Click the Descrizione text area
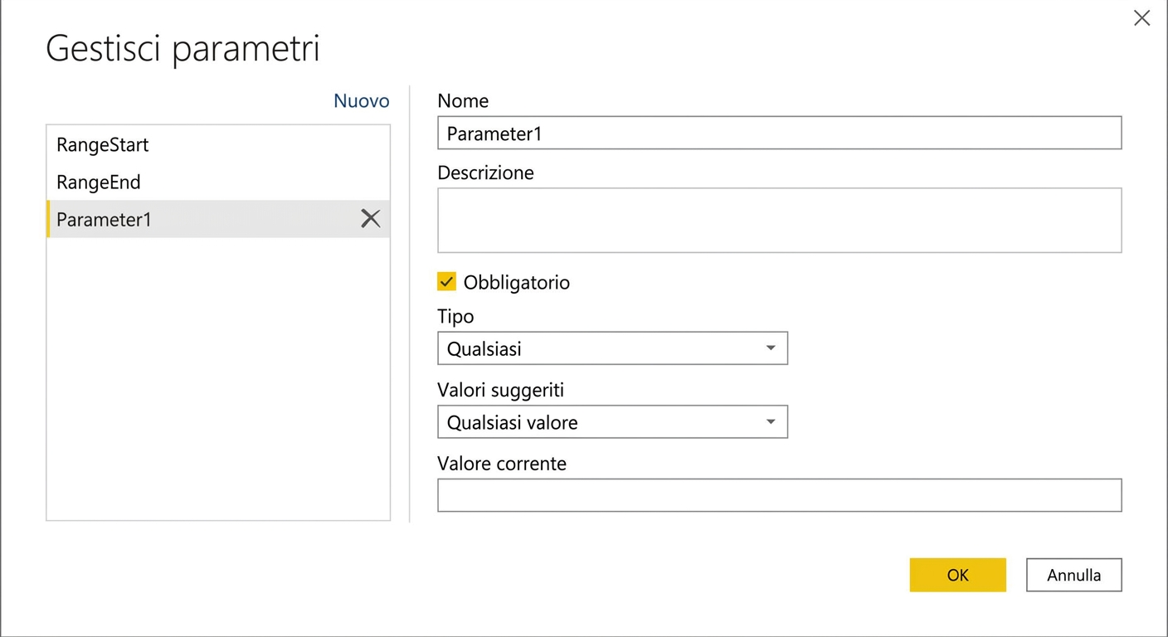This screenshot has width=1168, height=637. (780, 220)
